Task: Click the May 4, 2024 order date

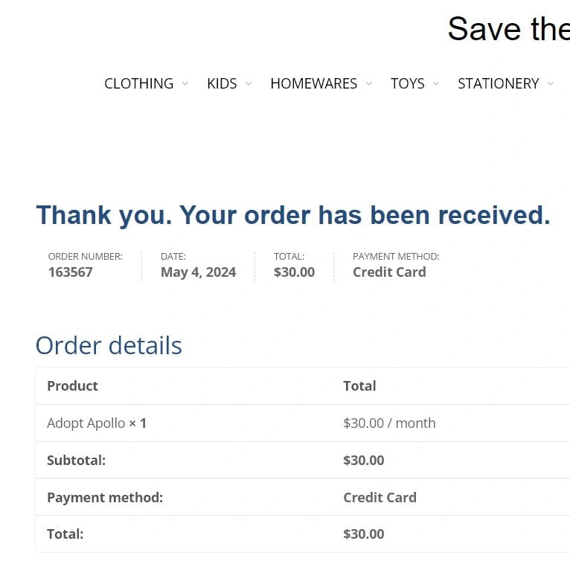Action: [198, 272]
